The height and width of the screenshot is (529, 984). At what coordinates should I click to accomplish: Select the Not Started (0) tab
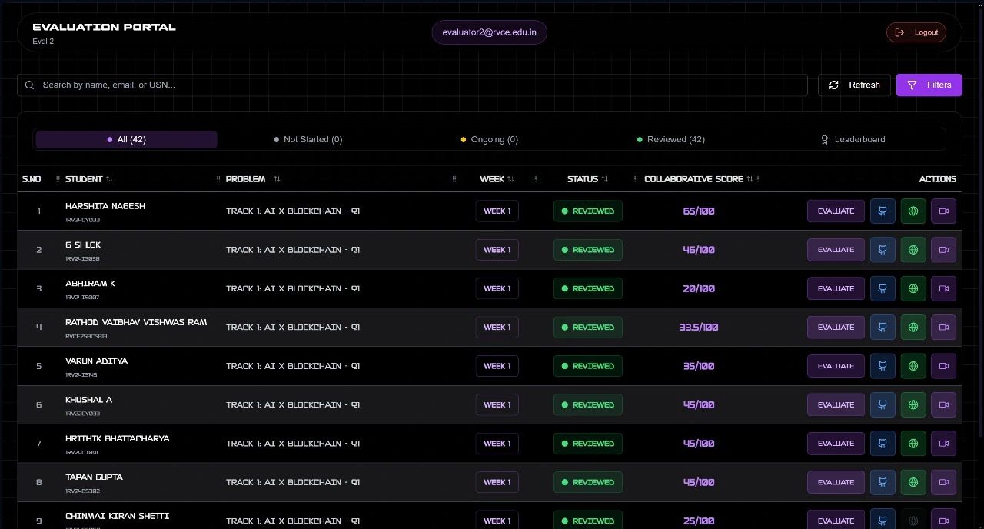pyautogui.click(x=307, y=140)
